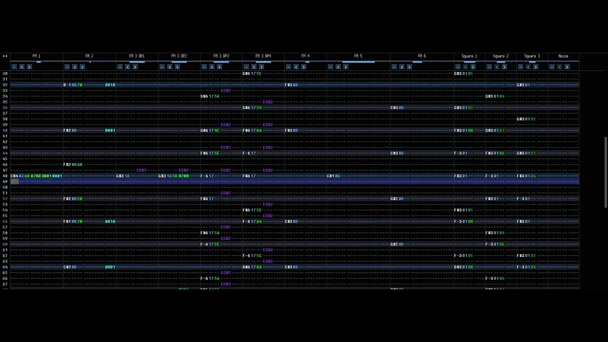Click the minus button under Square 3
608x342 pixels.
point(521,67)
